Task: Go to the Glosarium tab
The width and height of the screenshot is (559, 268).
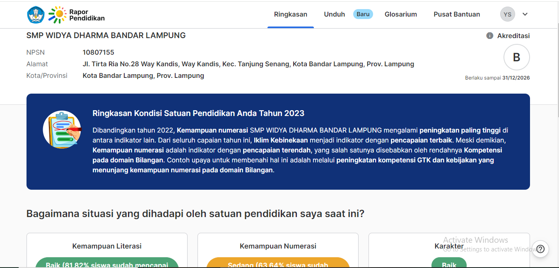Action: tap(401, 14)
